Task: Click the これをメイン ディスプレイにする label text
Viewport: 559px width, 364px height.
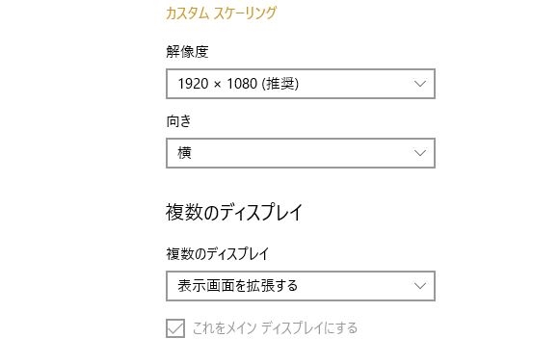Action: [x=275, y=328]
